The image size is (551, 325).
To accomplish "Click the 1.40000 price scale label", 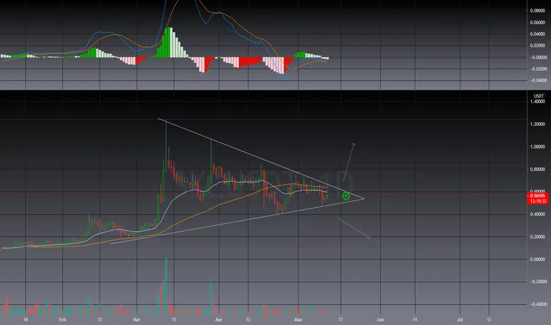I will (x=537, y=102).
